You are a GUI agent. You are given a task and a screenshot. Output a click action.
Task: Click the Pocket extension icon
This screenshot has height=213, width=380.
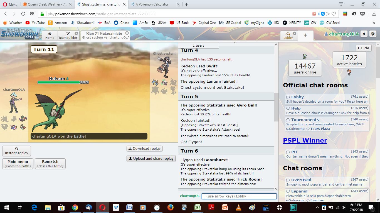tap(362, 14)
